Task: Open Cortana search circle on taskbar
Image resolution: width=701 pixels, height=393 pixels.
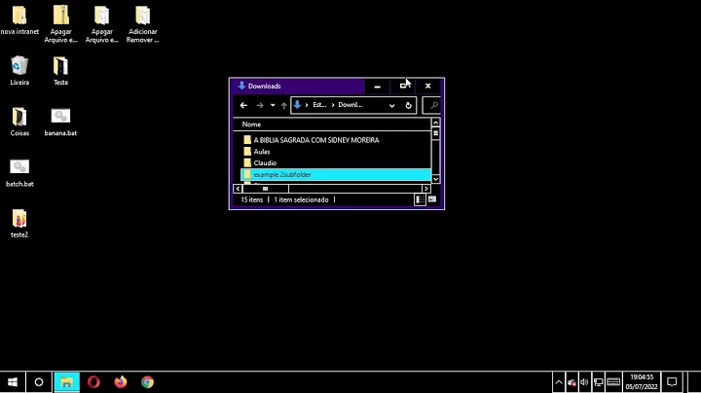Action: tap(39, 382)
